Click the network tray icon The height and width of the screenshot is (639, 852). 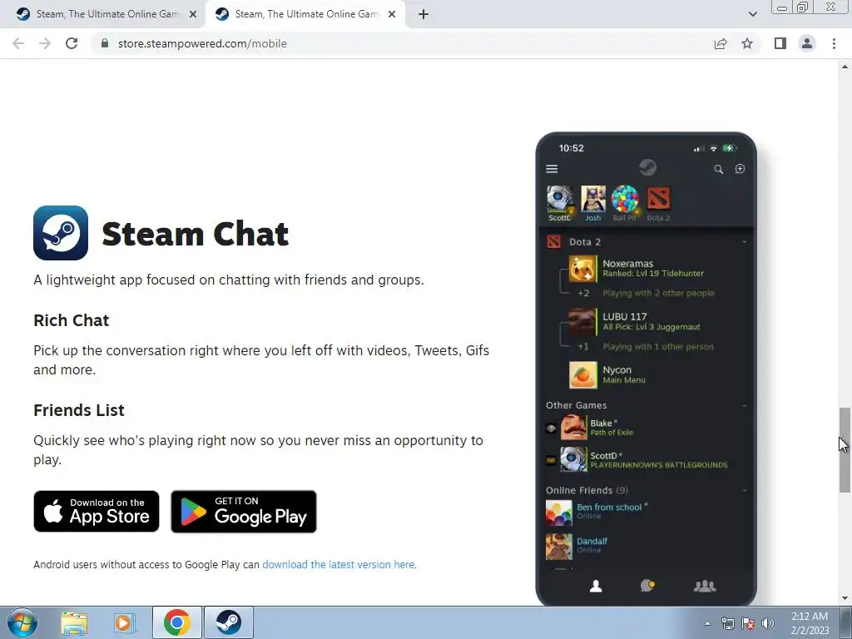pos(727,623)
